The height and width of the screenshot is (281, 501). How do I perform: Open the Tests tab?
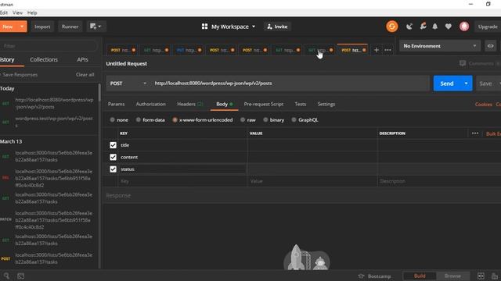point(301,104)
